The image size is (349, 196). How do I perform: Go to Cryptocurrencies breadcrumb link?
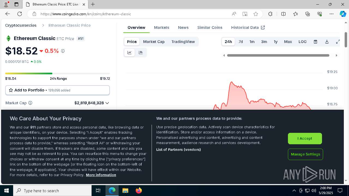pyautogui.click(x=21, y=25)
